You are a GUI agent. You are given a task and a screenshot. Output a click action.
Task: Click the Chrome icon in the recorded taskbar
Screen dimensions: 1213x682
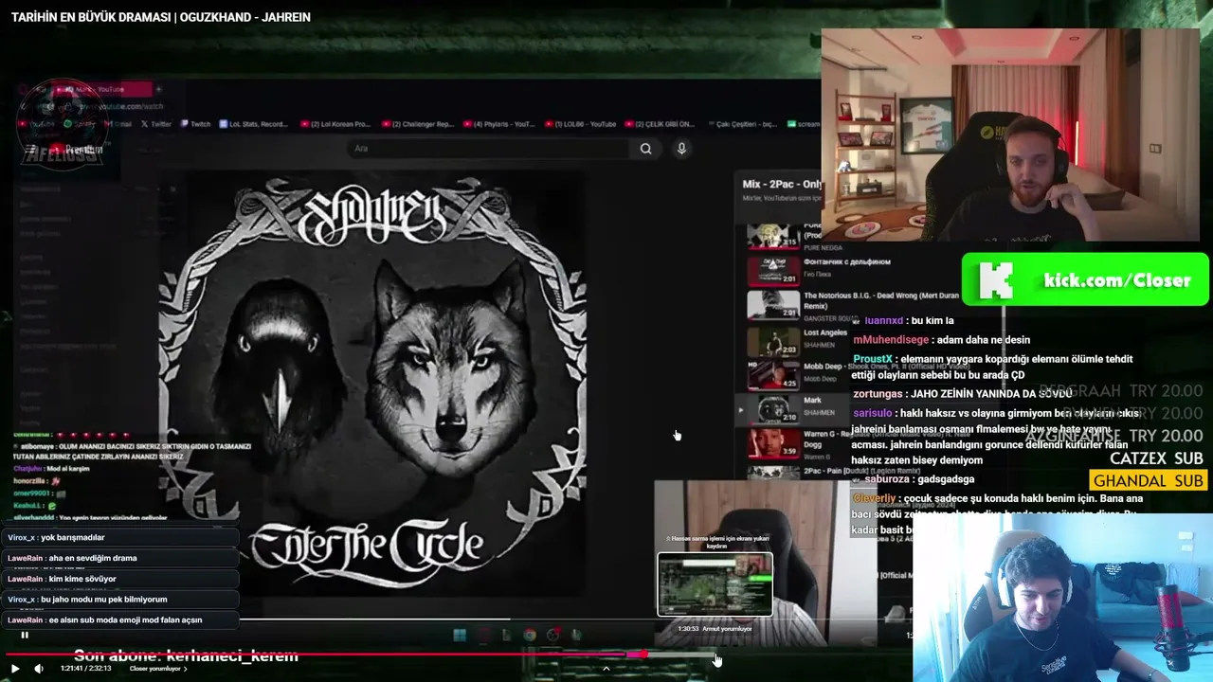pos(530,635)
